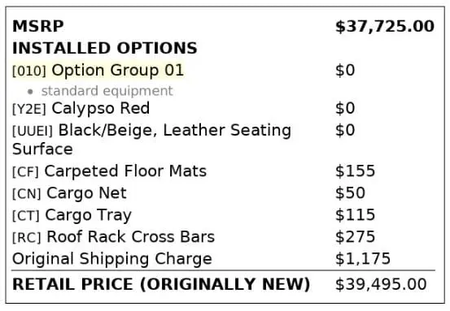Select the Carpeted Floor Mats option

coord(125,171)
